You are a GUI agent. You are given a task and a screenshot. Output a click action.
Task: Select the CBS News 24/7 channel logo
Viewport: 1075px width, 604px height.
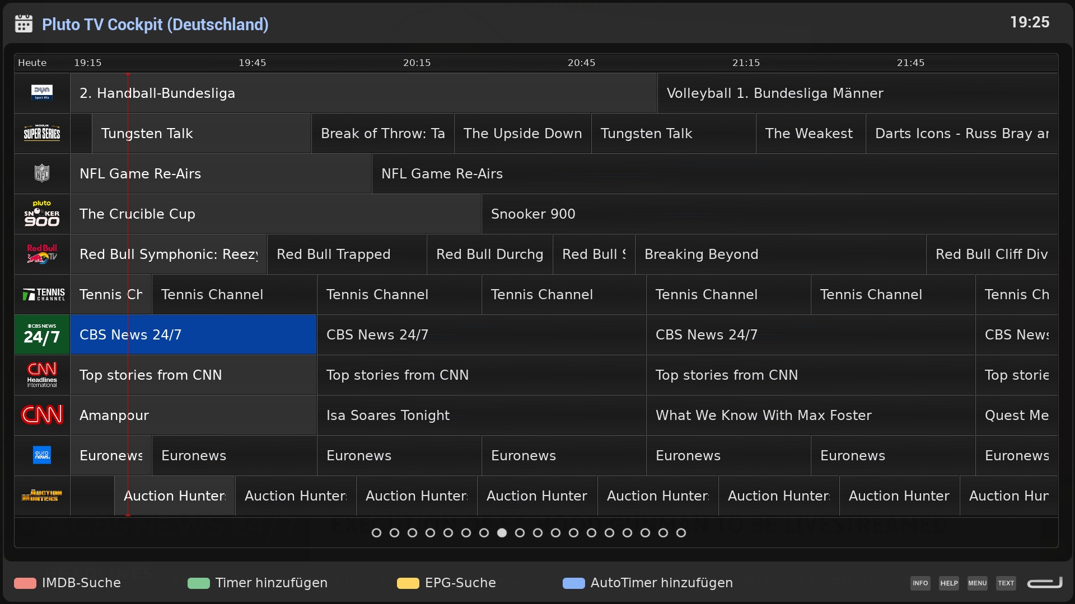pyautogui.click(x=42, y=334)
